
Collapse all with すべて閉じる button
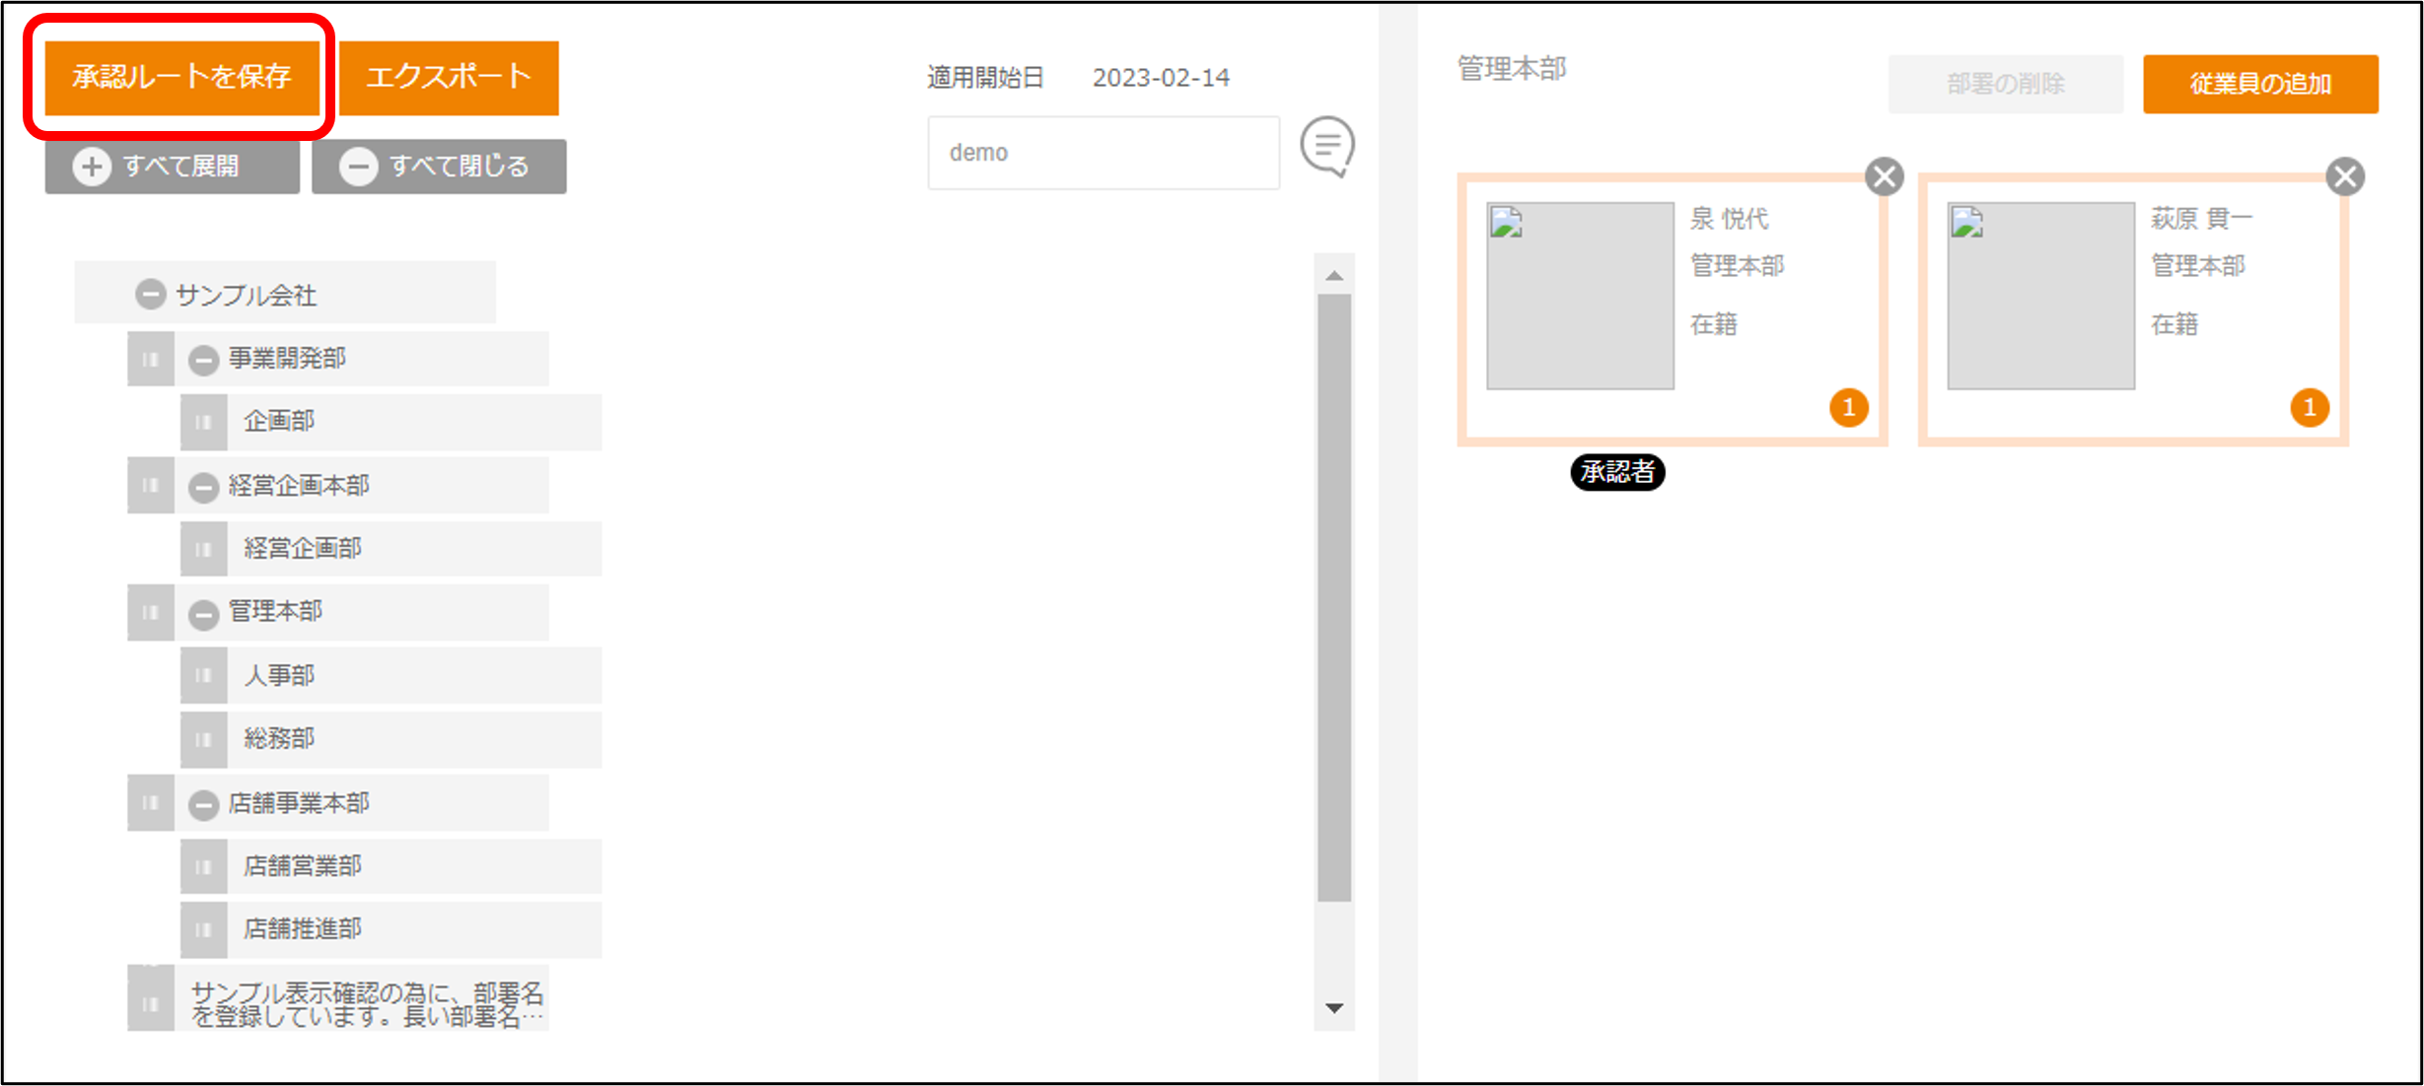coord(439,166)
